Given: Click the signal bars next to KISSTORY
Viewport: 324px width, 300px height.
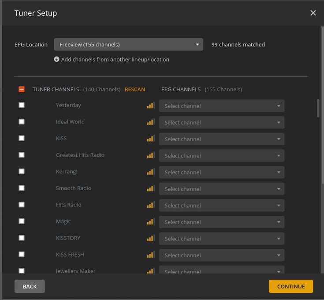Looking at the screenshot, I should coord(151,239).
